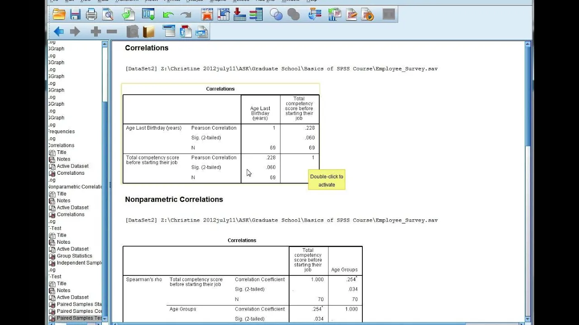Recall recently used dialogs icon
Image resolution: width=579 pixels, height=325 pixels.
(x=148, y=14)
